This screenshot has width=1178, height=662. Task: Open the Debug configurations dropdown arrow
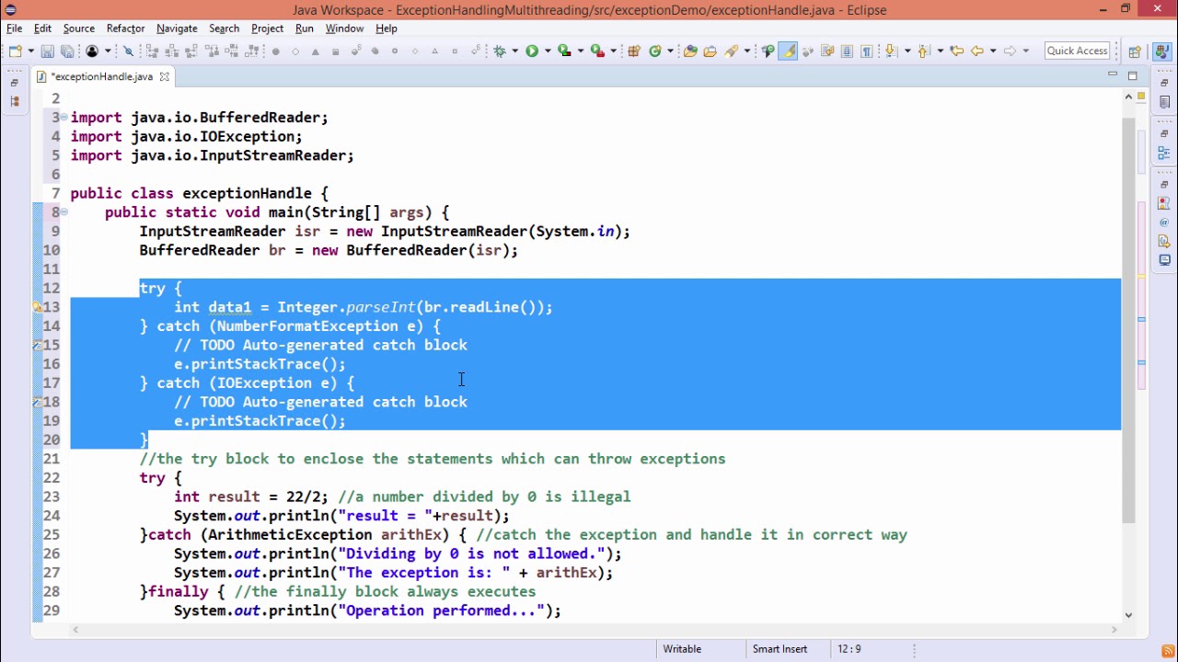(x=514, y=51)
